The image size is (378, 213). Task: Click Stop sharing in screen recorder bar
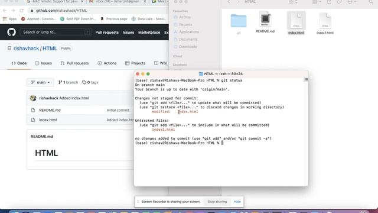point(217,202)
